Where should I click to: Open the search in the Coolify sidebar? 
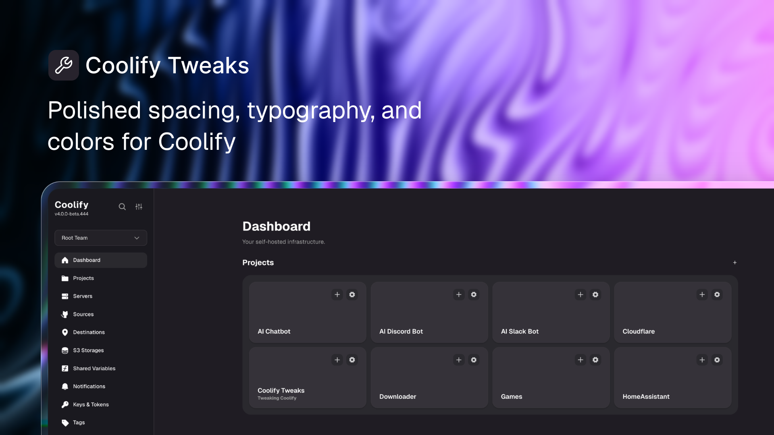click(122, 207)
